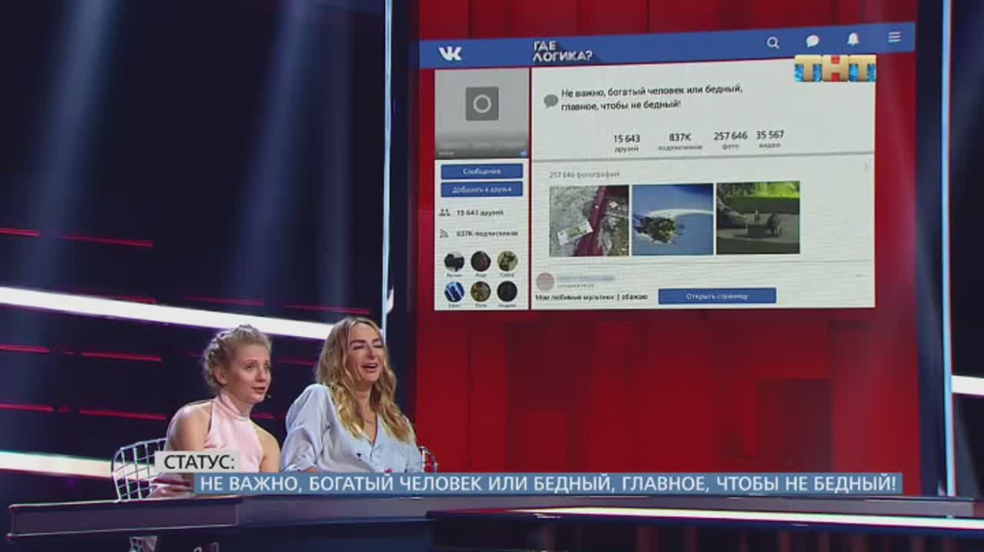The height and width of the screenshot is (552, 984).
Task: Select the 35 567 видео counter
Action: click(x=770, y=138)
